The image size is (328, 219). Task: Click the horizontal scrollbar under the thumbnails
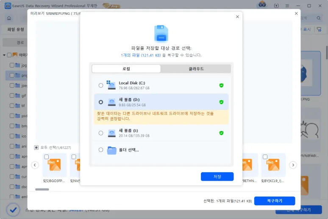42,189
